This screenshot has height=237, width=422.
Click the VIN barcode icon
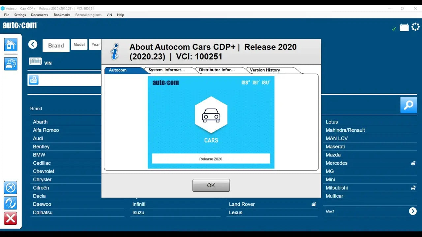point(35,61)
